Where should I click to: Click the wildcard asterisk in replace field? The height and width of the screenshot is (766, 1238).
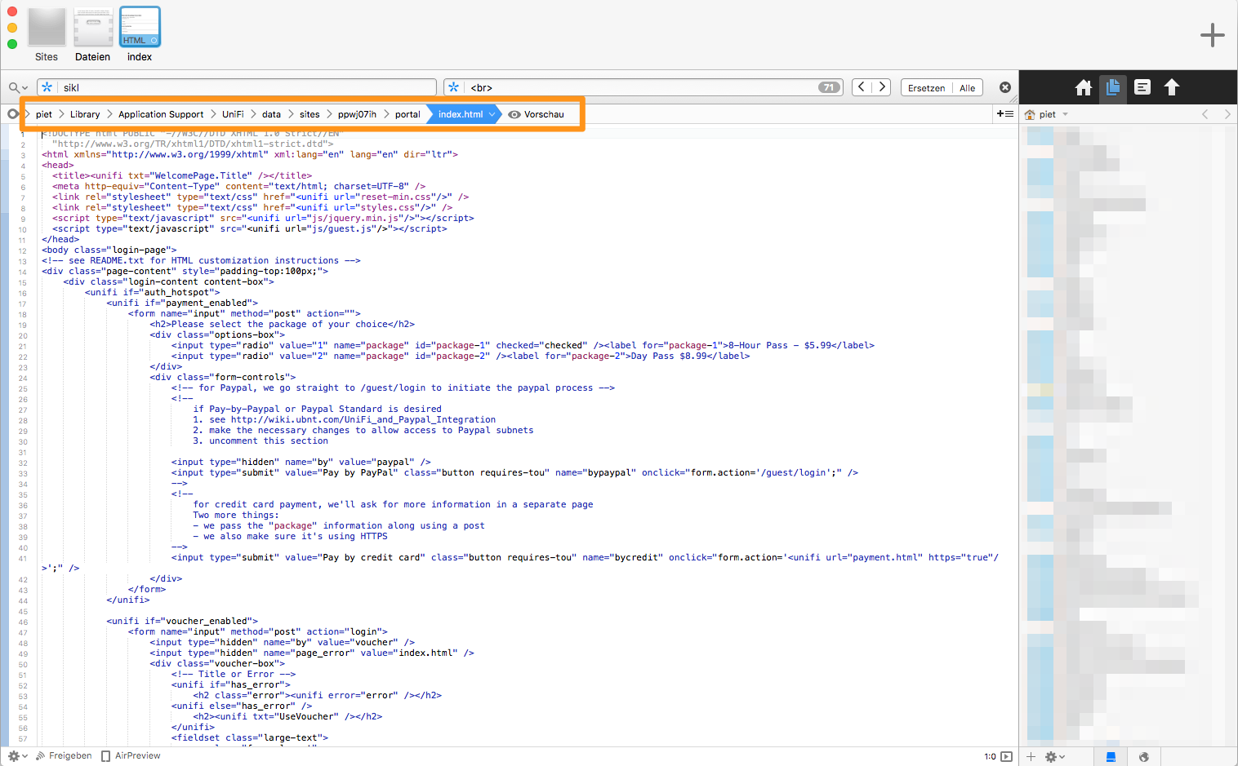[x=454, y=87]
